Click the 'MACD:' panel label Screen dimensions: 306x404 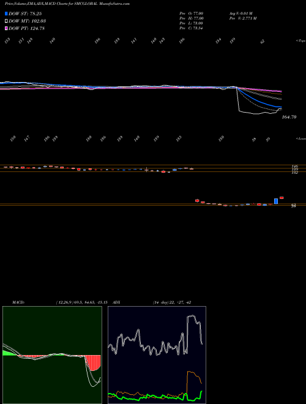(x=18, y=302)
